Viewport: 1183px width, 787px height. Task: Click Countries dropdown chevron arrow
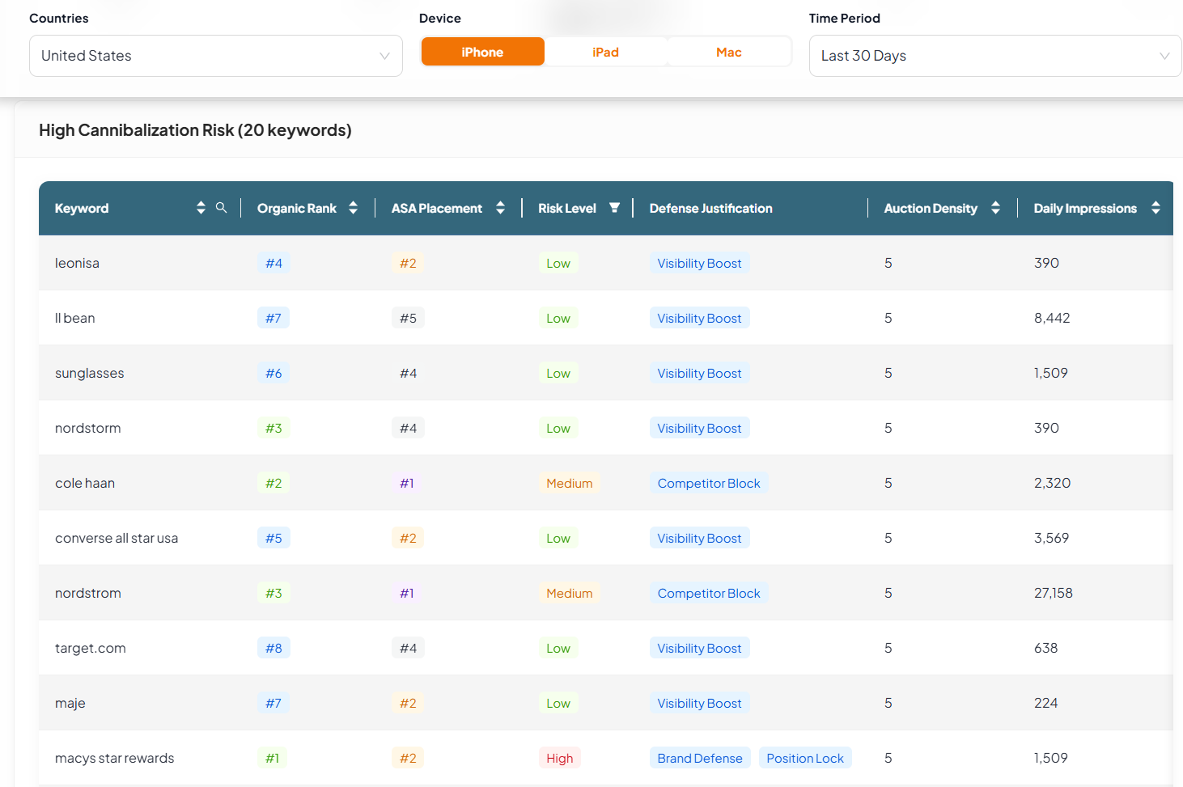coord(384,56)
